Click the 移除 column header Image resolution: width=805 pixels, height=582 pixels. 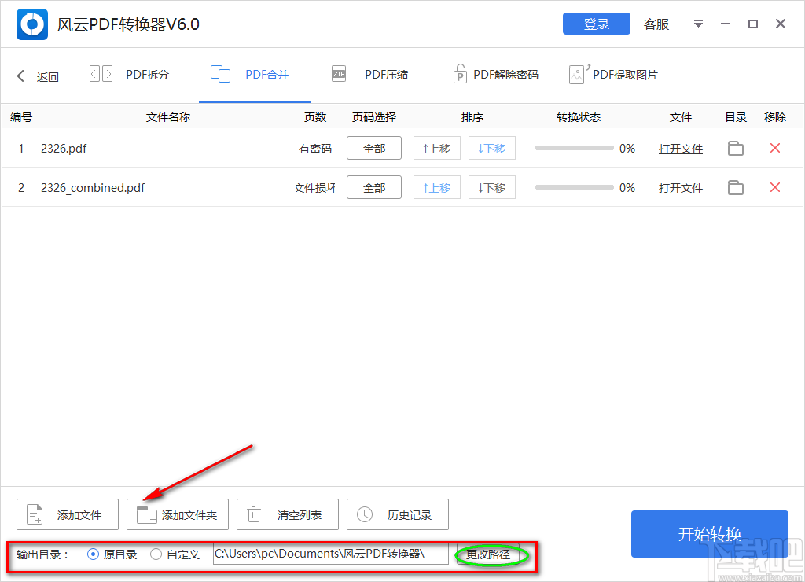pyautogui.click(x=775, y=117)
